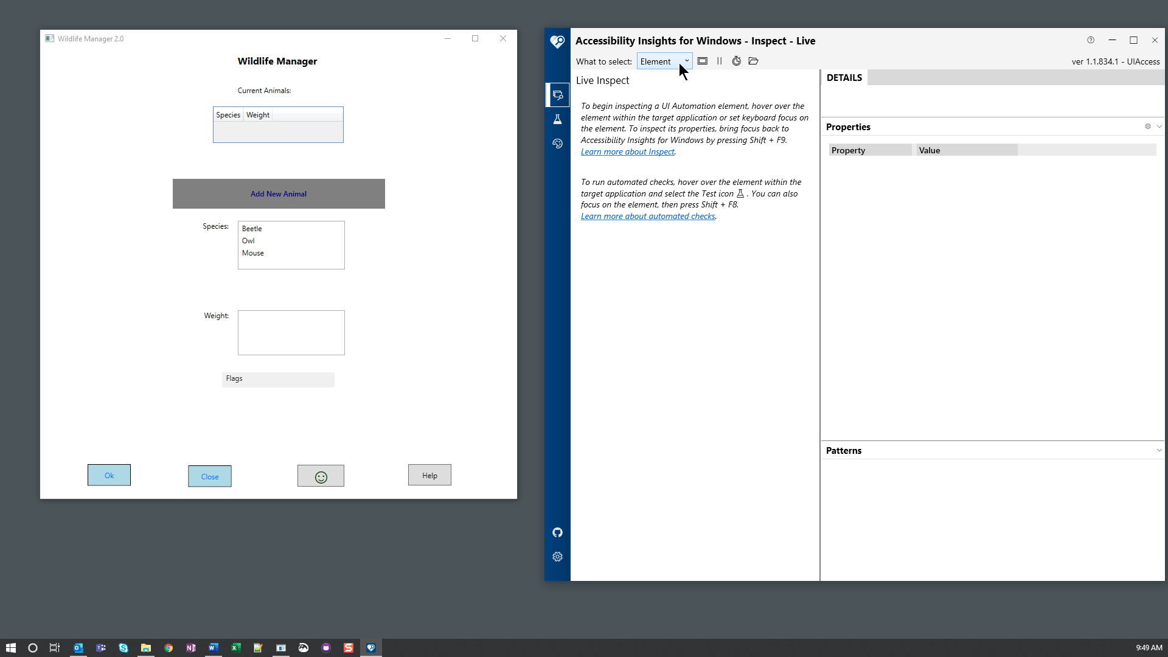Open the Settings gear in sidebar
Viewport: 1168px width, 657px height.
[x=557, y=557]
